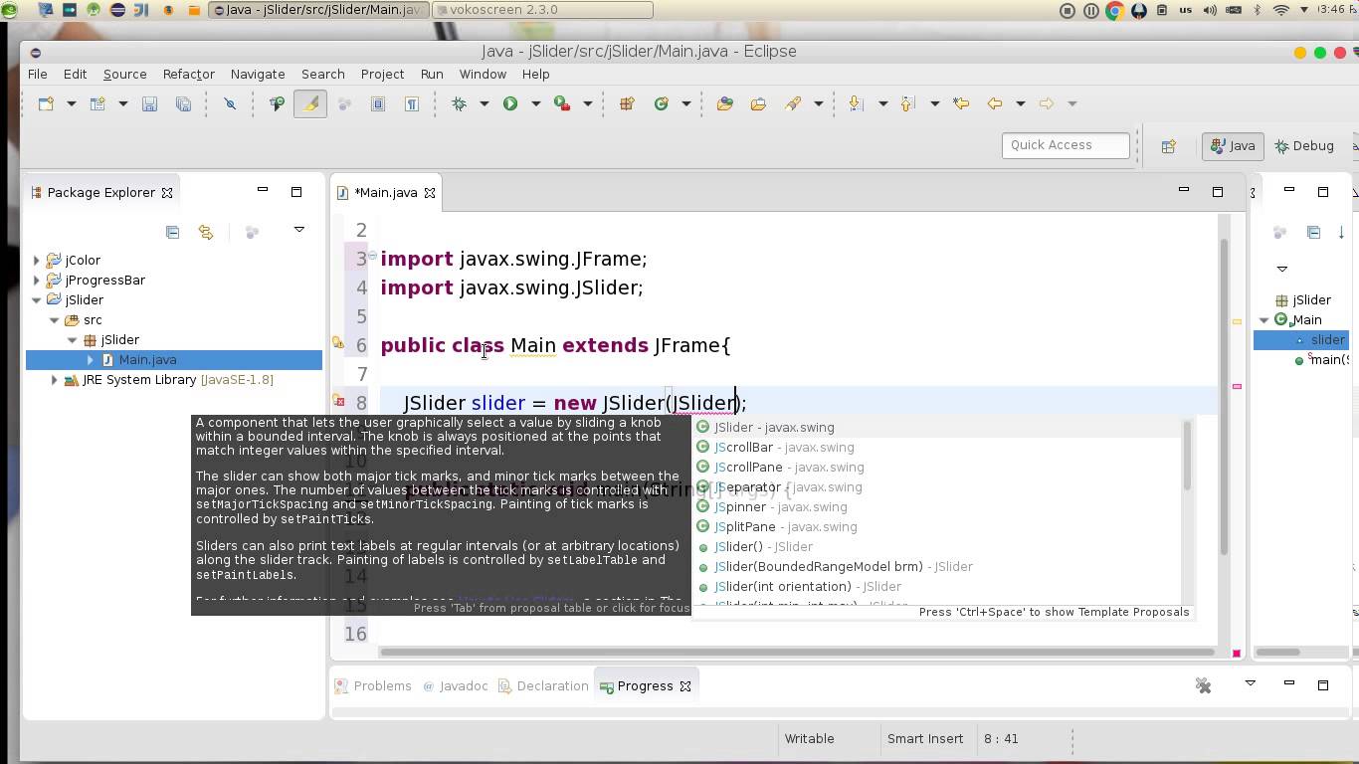Click the Back navigation arrow

tap(993, 102)
